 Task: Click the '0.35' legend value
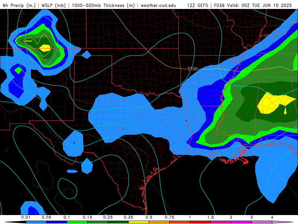pyautogui.click(x=129, y=217)
